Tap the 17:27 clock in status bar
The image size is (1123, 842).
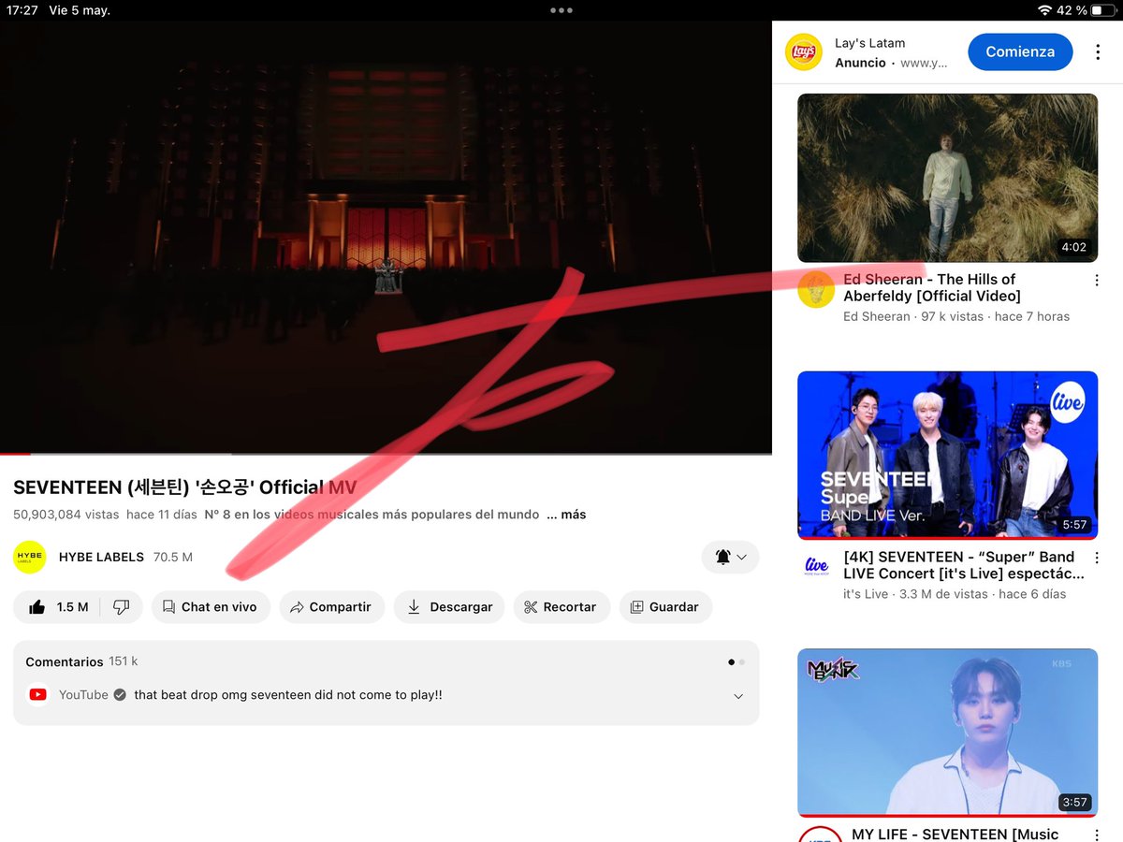tap(22, 10)
